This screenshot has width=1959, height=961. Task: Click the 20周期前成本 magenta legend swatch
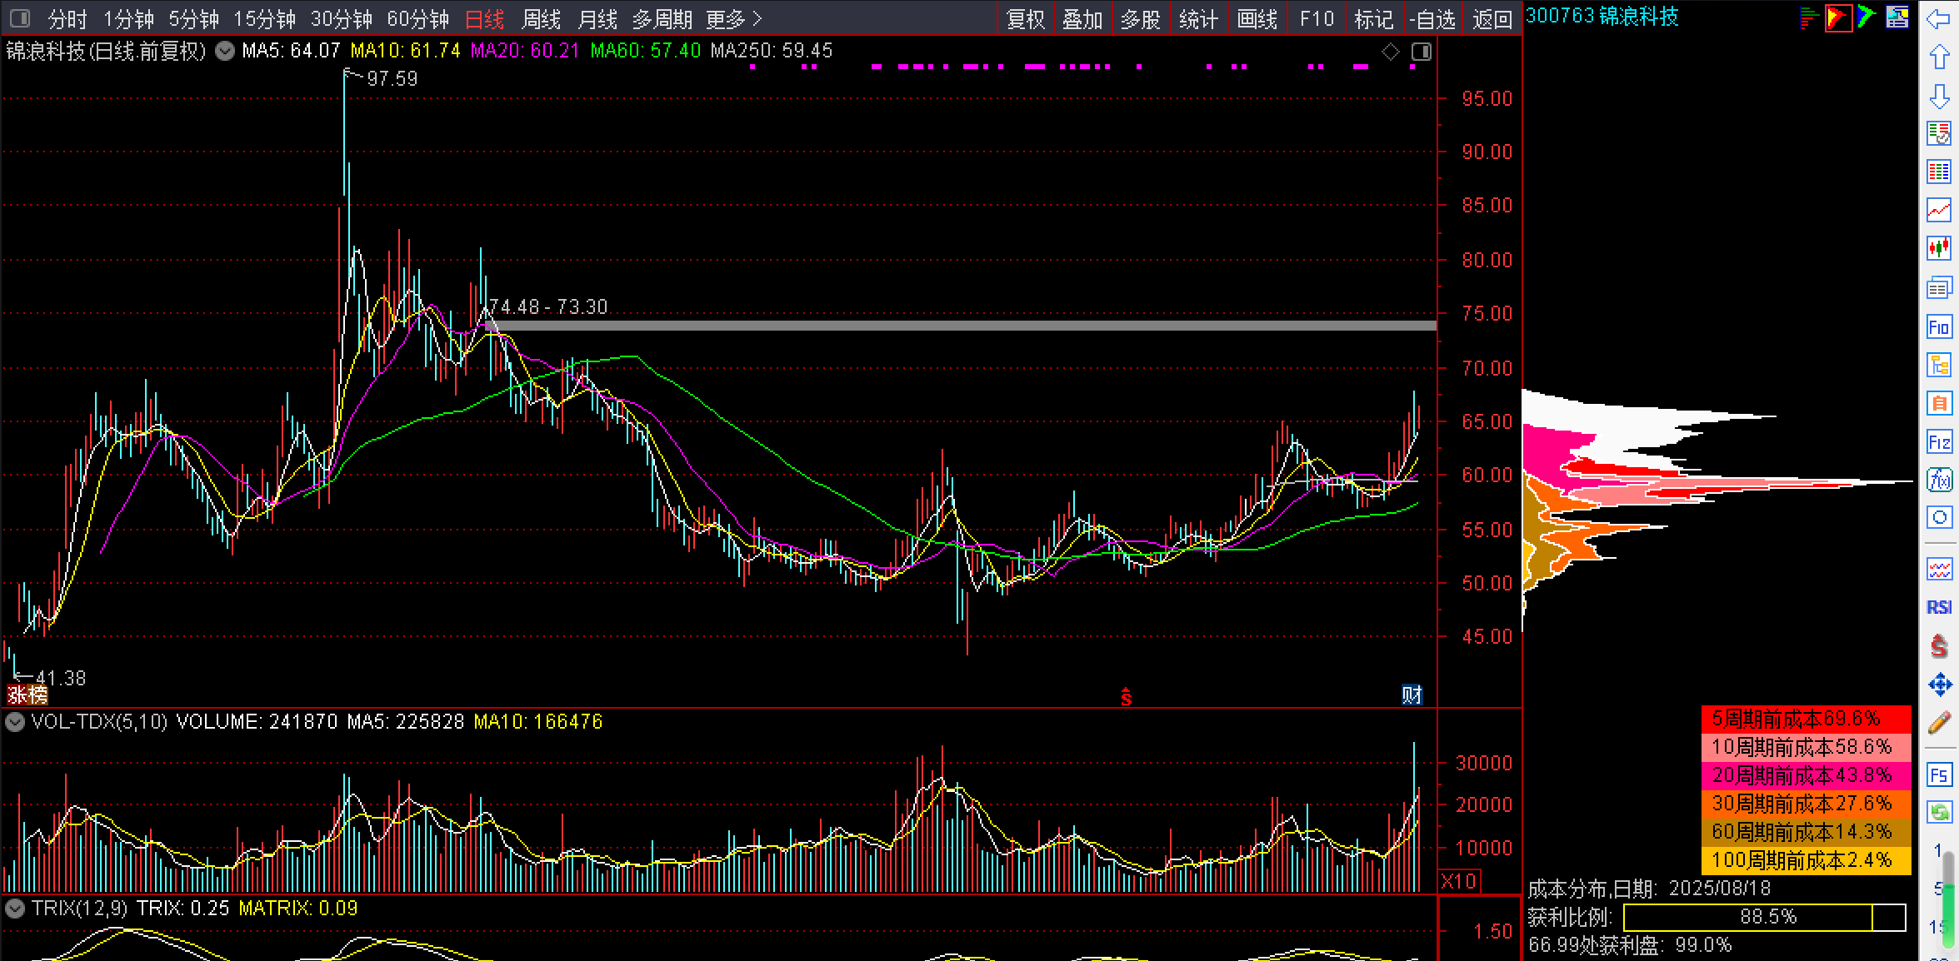coord(1806,775)
